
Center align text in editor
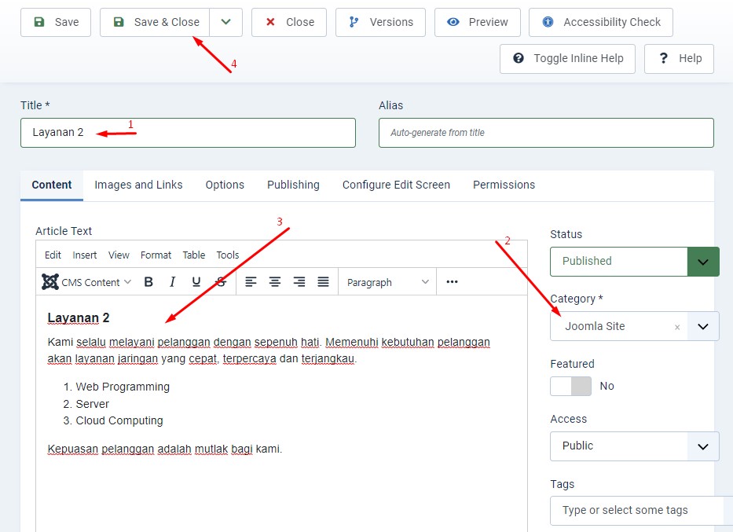275,282
